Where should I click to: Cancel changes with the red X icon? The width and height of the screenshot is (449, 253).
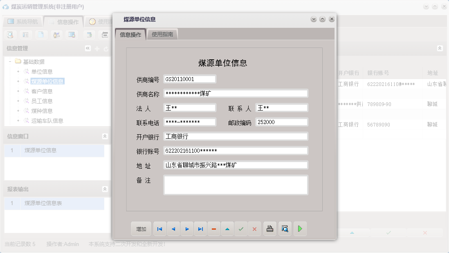tap(254, 229)
